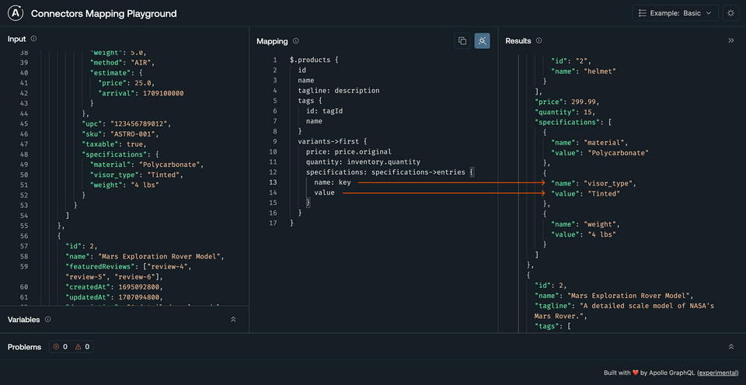Collapse the Results panel with double chevron

[x=731, y=41]
